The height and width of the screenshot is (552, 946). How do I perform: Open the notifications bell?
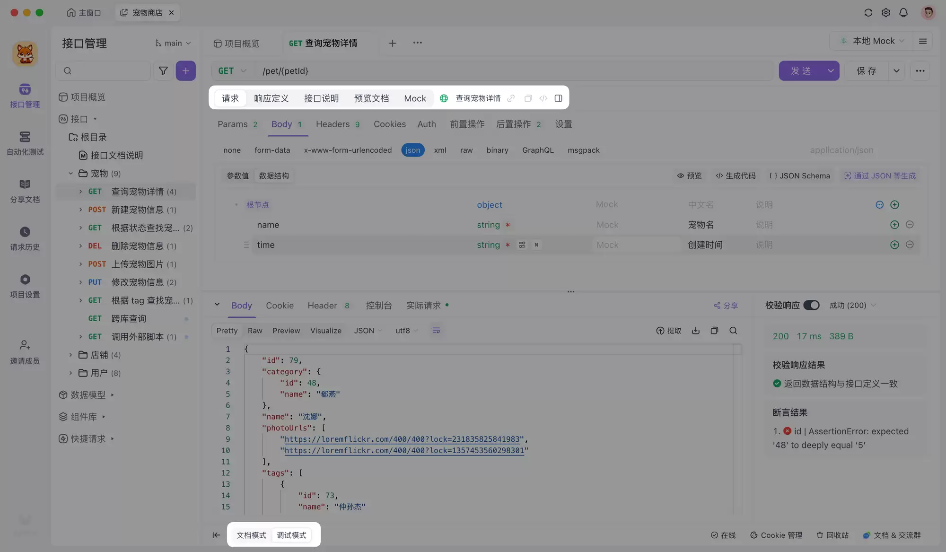tap(903, 13)
